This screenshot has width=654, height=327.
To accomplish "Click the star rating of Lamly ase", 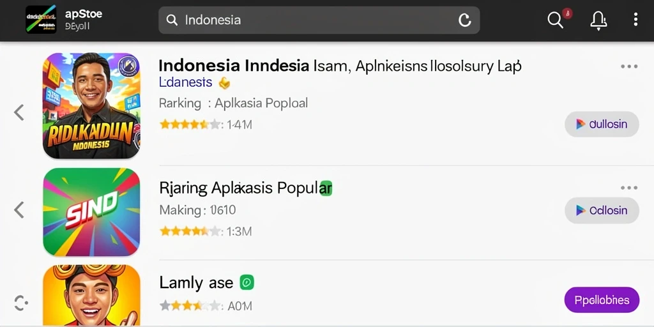I will tap(190, 306).
